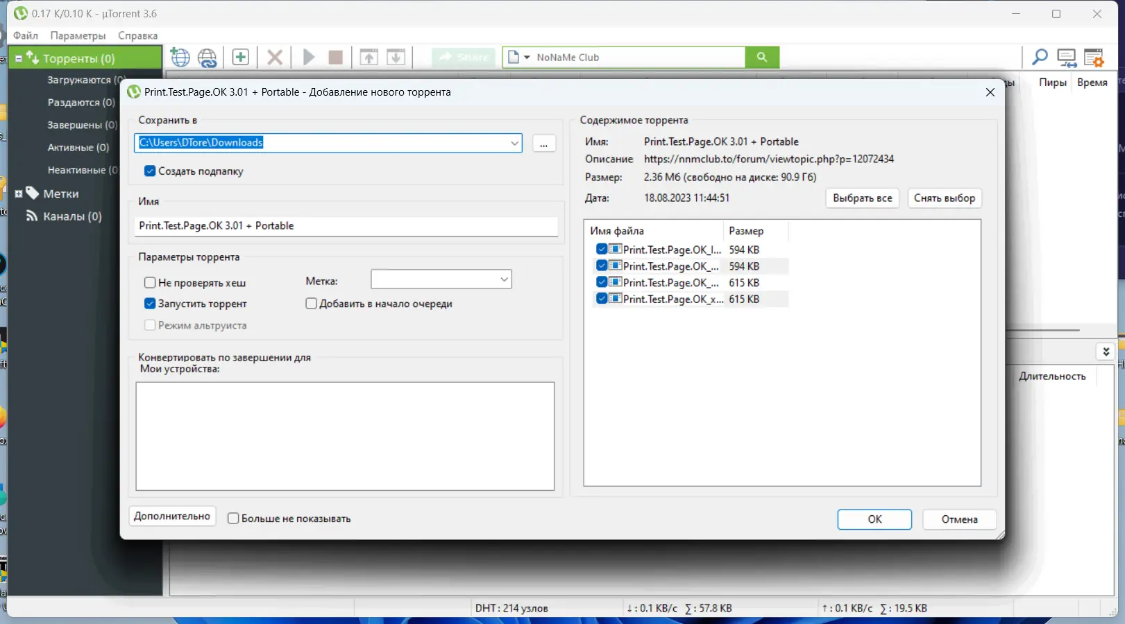
Task: Open the Параметры menu
Action: click(x=77, y=35)
